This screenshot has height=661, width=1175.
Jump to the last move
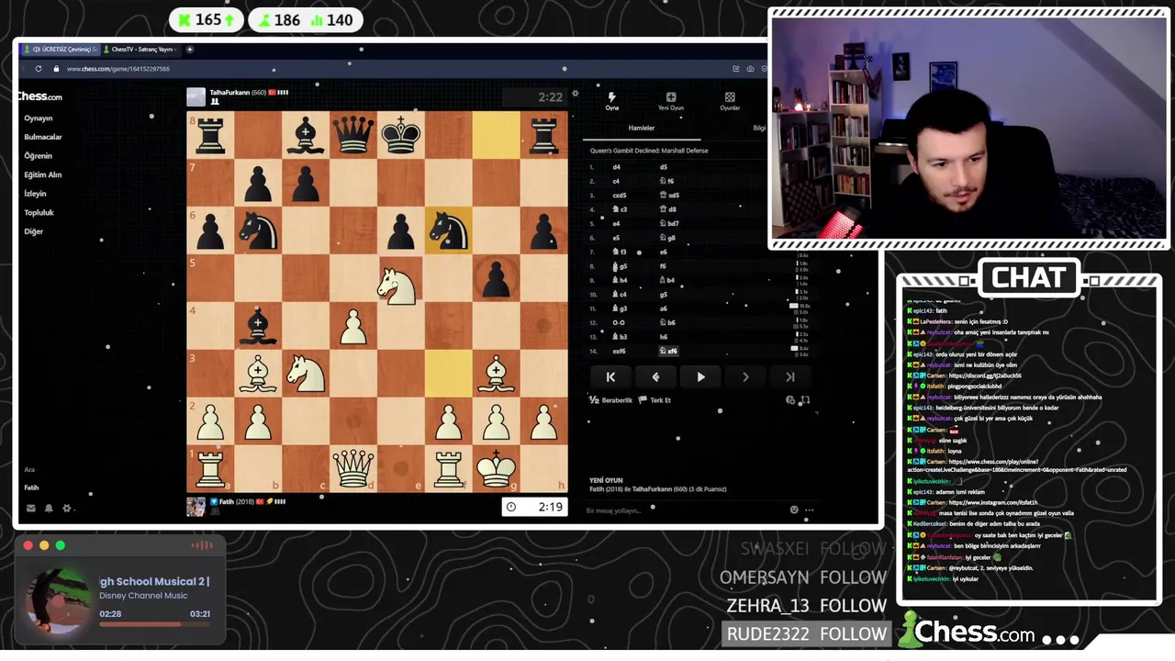(x=790, y=376)
